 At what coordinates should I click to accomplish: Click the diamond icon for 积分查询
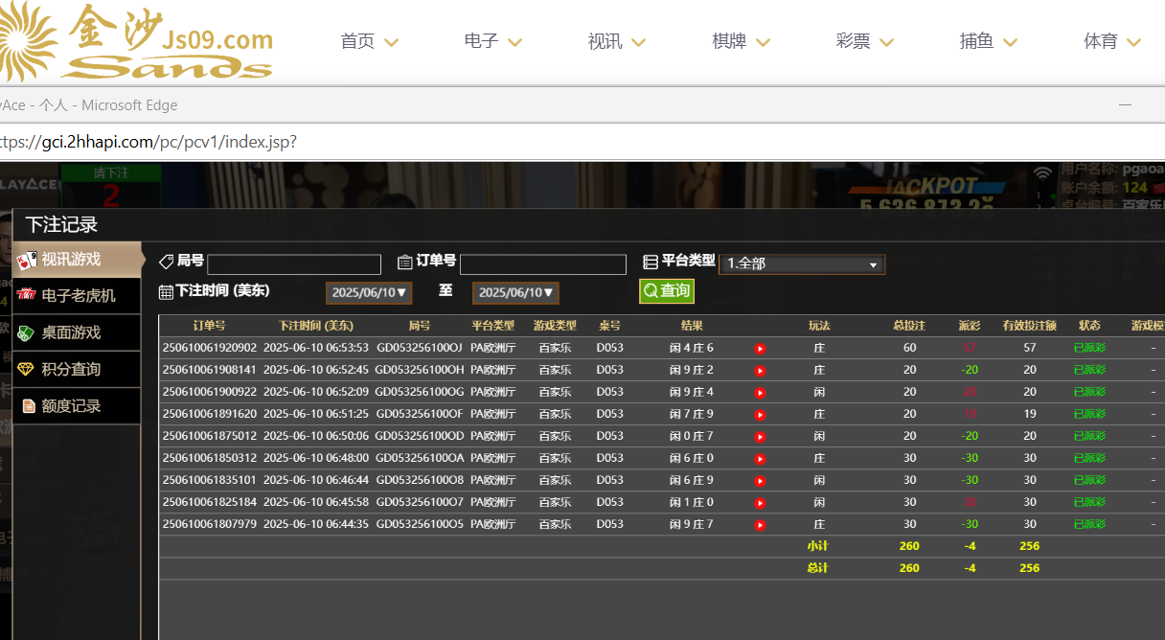click(27, 370)
